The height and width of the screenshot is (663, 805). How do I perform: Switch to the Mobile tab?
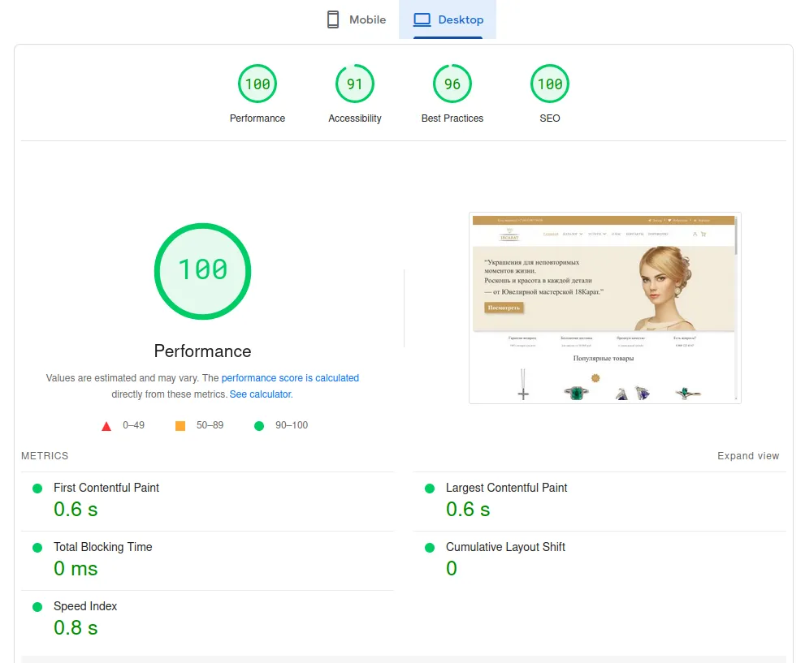pos(357,19)
